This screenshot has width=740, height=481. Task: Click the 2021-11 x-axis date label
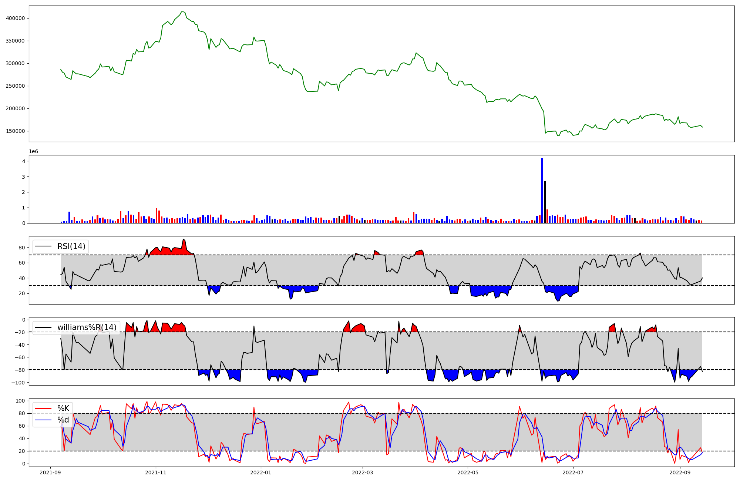pos(156,472)
